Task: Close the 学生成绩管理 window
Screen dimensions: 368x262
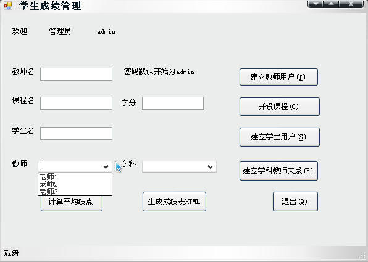Action: pos(351,4)
